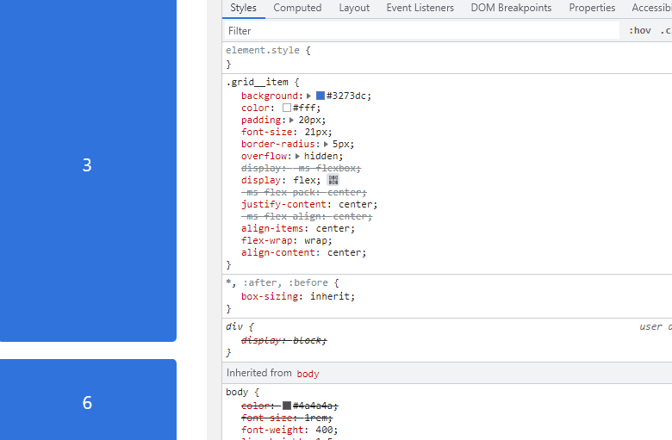672x440 pixels.
Task: Click the struck-through font-size: 1rem declaration
Action: coord(287,418)
